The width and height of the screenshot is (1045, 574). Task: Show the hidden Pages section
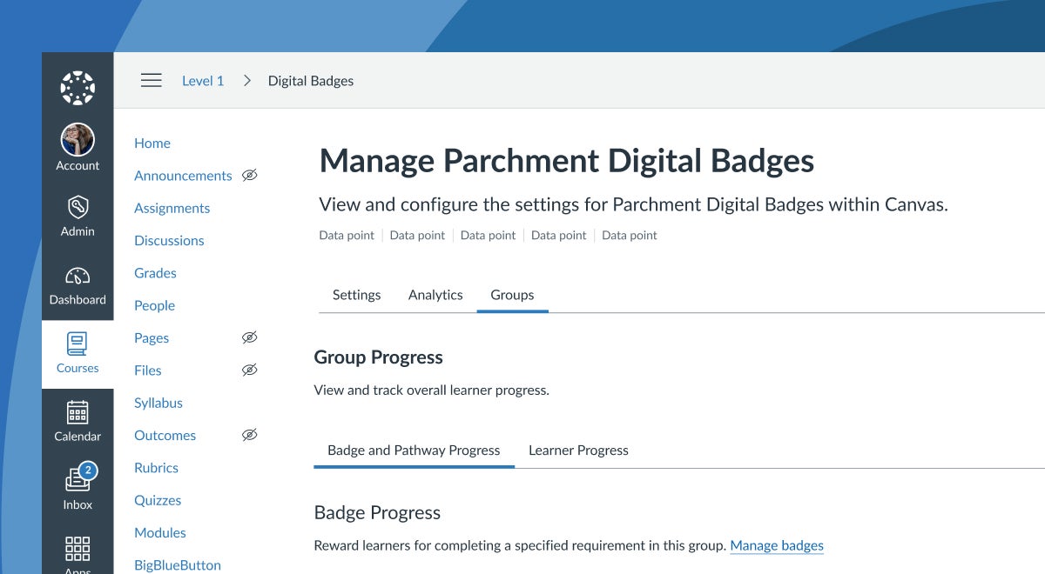point(250,337)
